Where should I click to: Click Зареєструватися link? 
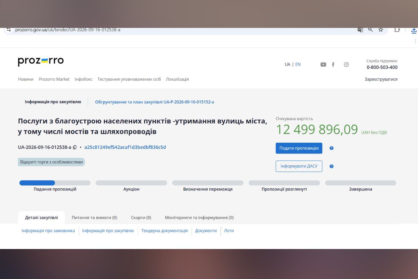pos(381,79)
